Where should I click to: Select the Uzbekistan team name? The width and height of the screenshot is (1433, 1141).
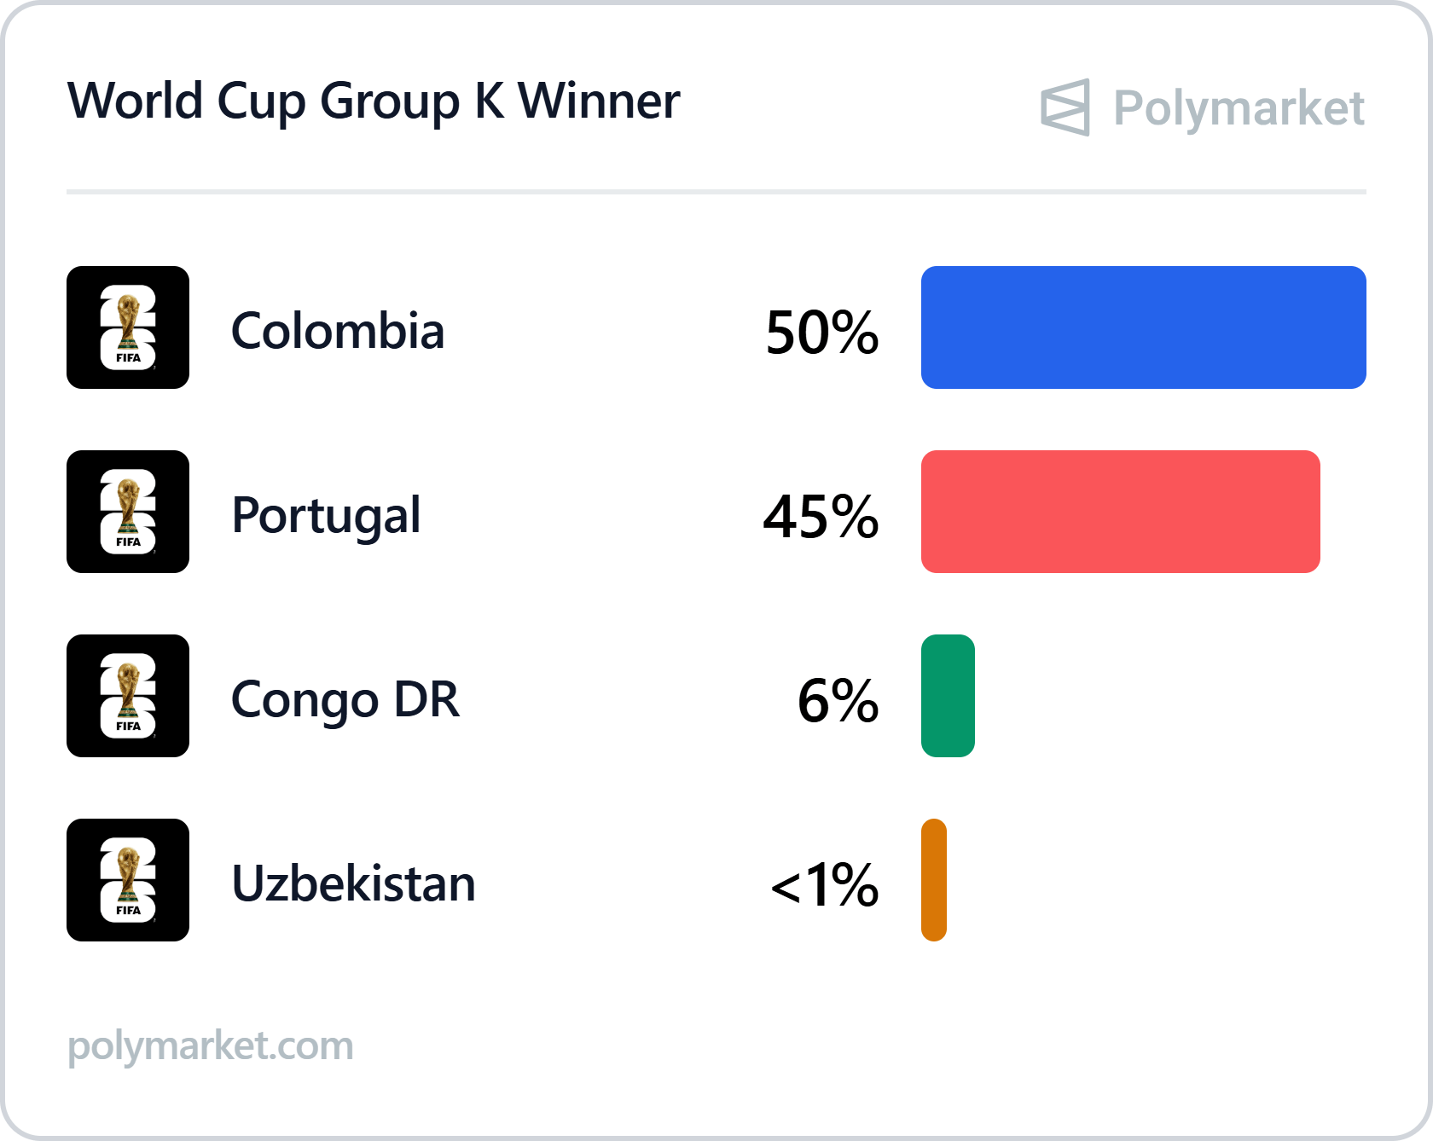coord(353,883)
